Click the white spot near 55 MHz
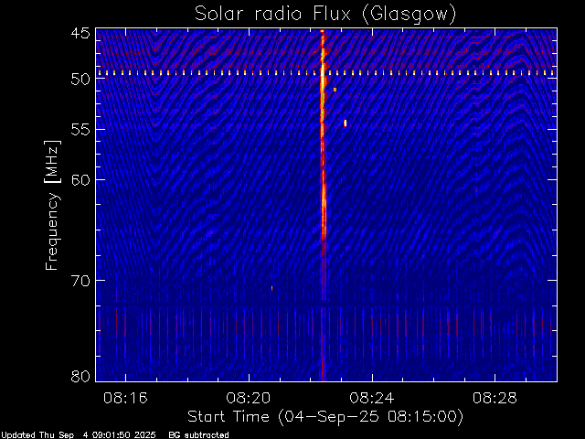 point(346,123)
